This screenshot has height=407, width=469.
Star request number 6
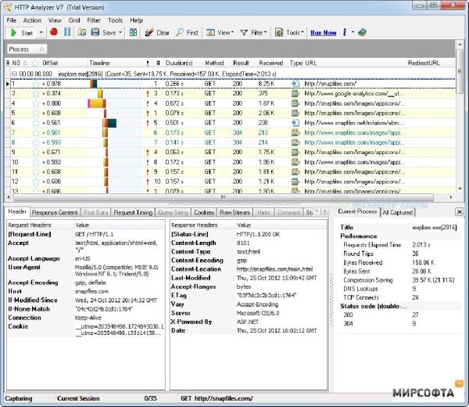[x=36, y=123]
